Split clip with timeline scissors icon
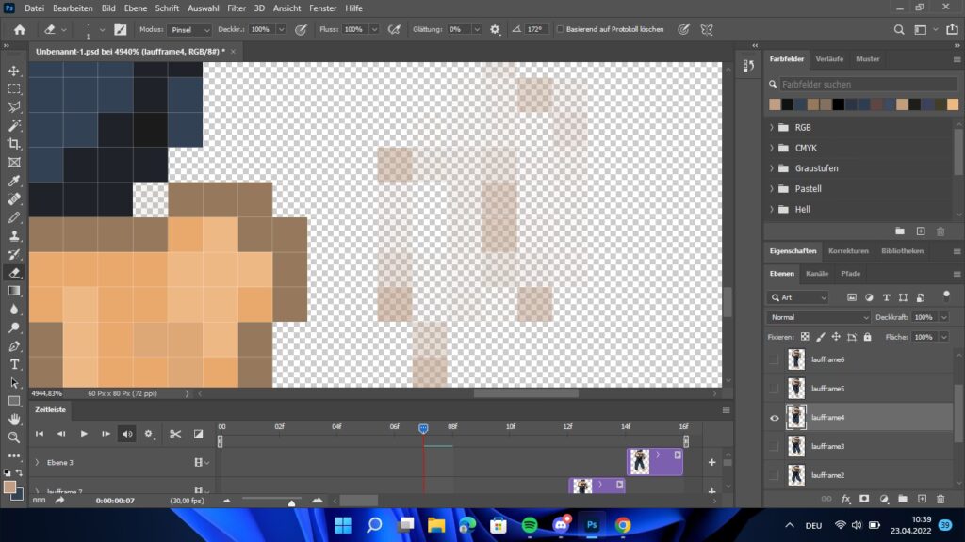Viewport: 965px width, 542px height. [175, 434]
